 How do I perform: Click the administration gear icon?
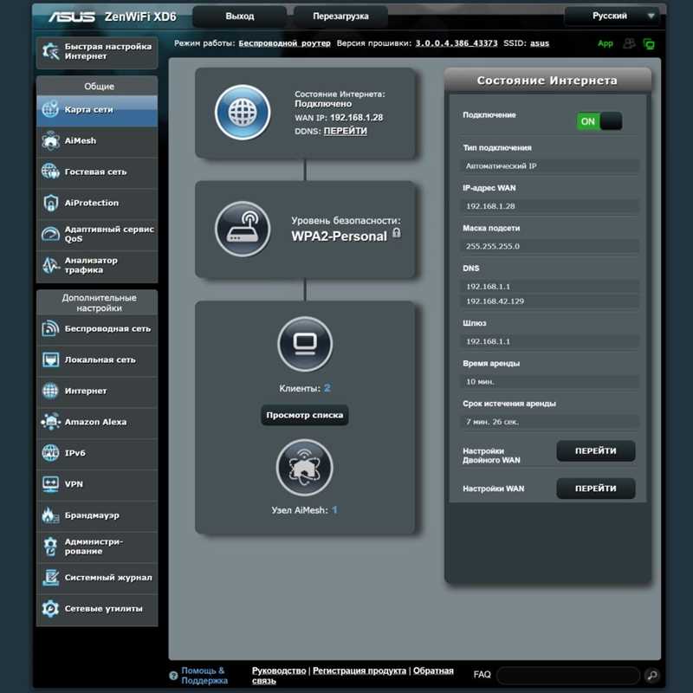pos(50,547)
